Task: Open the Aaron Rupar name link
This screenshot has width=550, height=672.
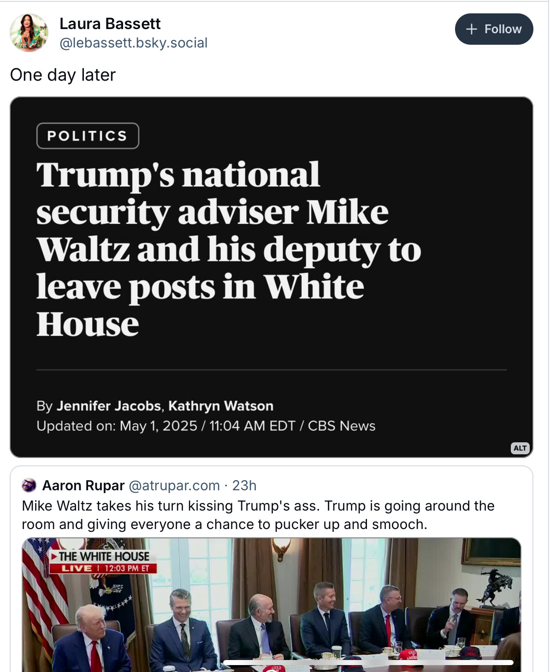Action: tap(83, 485)
